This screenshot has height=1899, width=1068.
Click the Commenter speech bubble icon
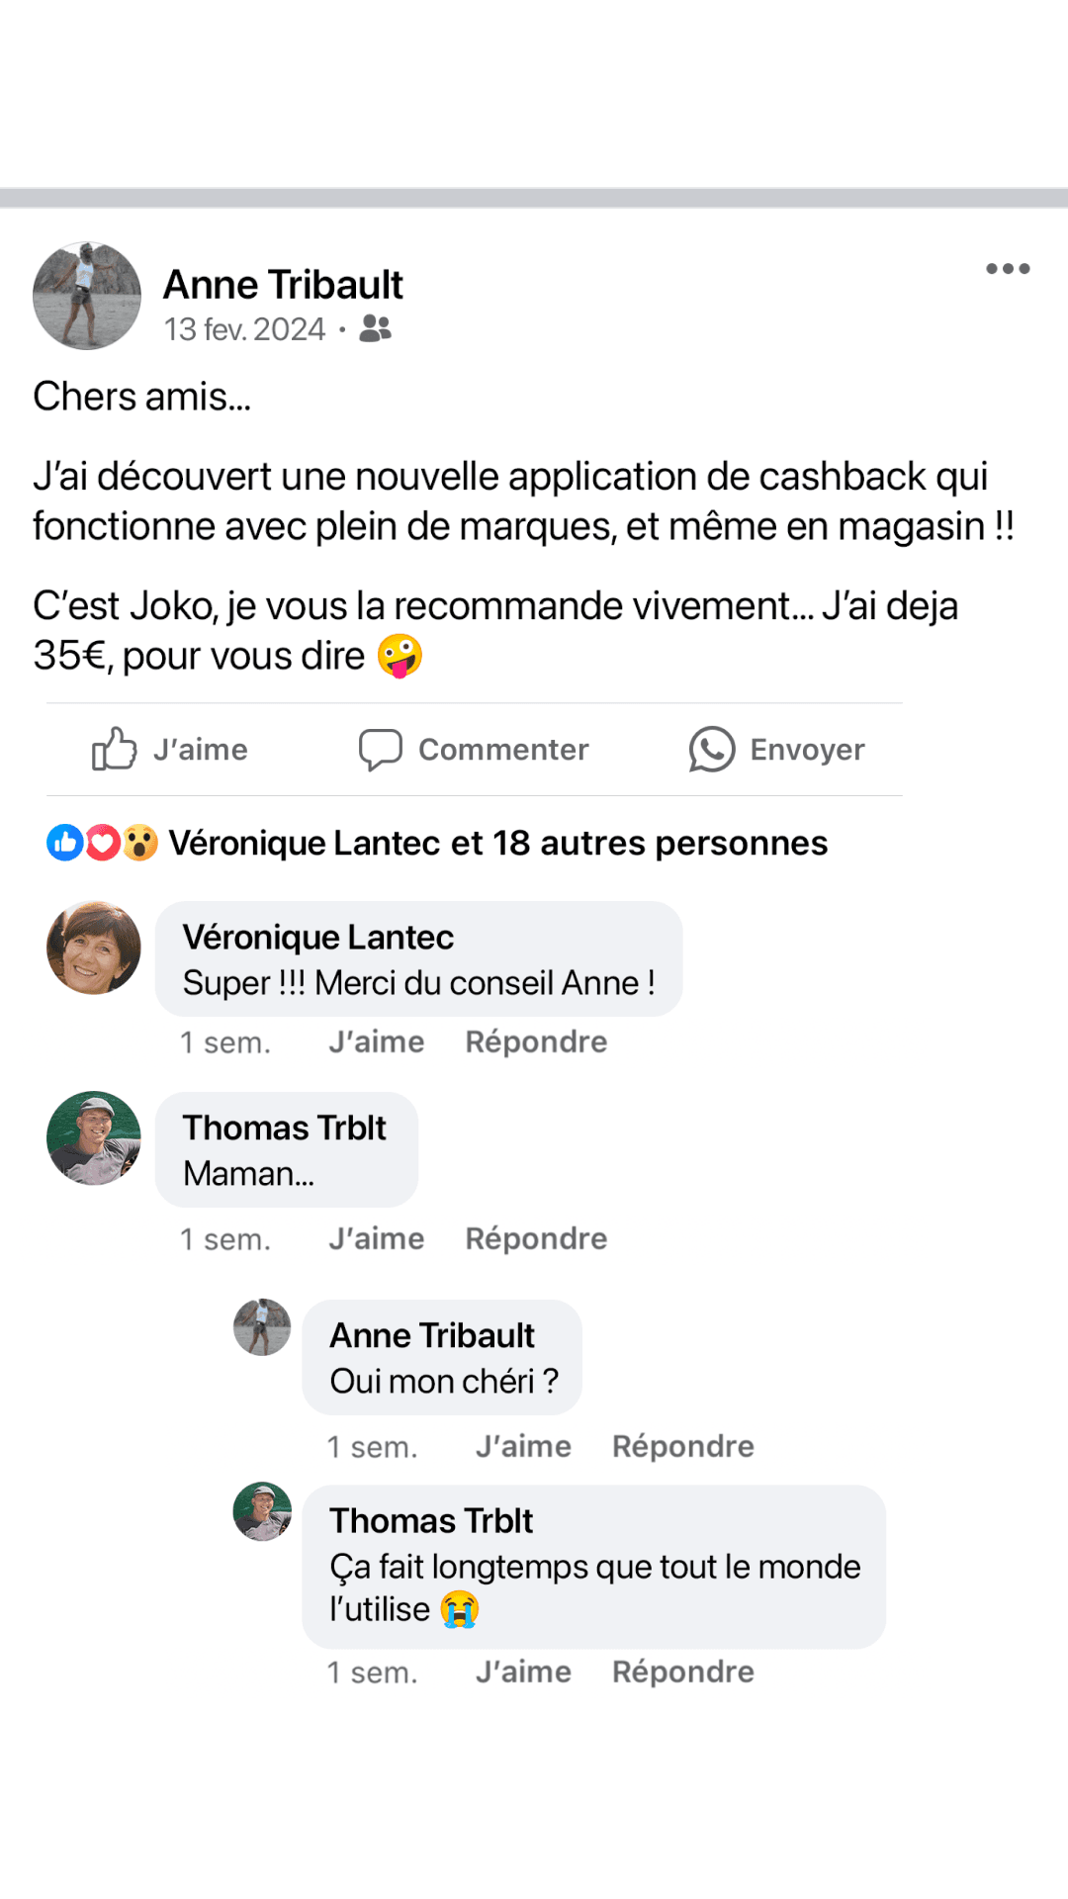coord(380,749)
